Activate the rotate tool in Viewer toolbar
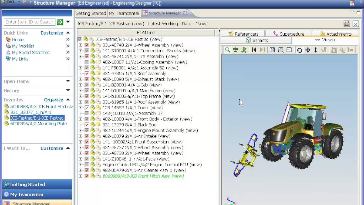This screenshot has width=364, height=205. [299, 50]
